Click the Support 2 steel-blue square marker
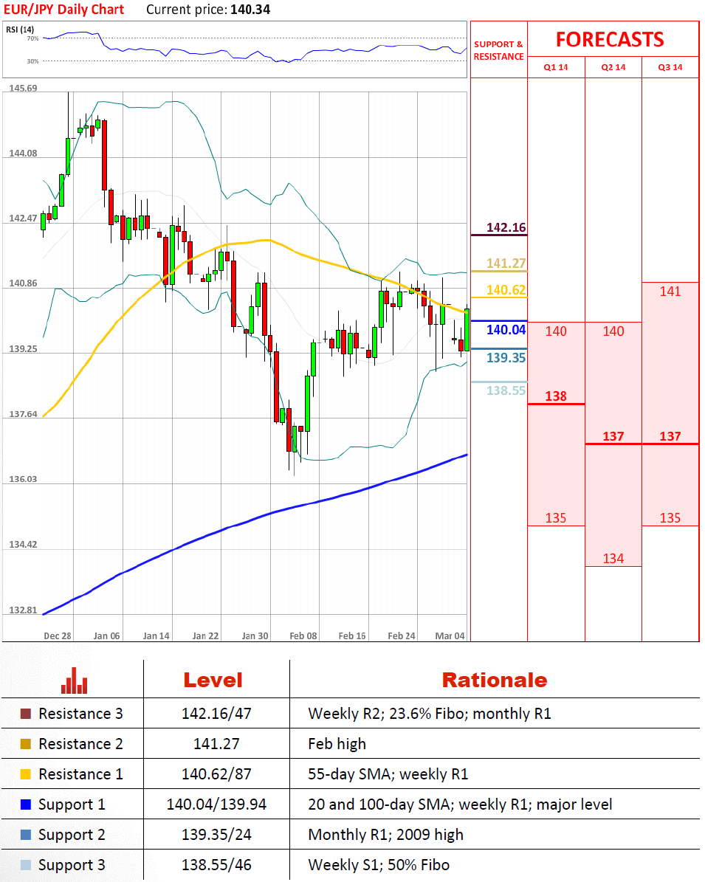 (x=26, y=835)
